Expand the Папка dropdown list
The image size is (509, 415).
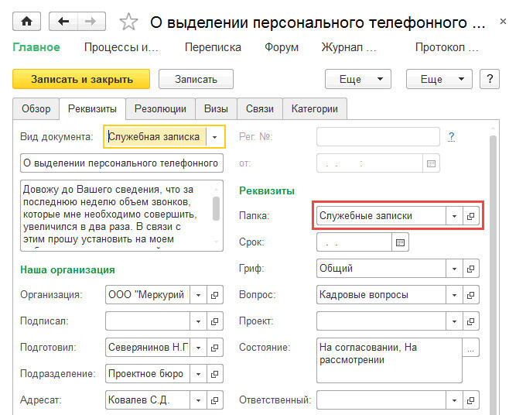454,216
